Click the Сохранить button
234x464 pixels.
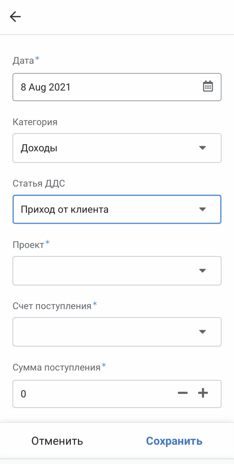coord(174,441)
